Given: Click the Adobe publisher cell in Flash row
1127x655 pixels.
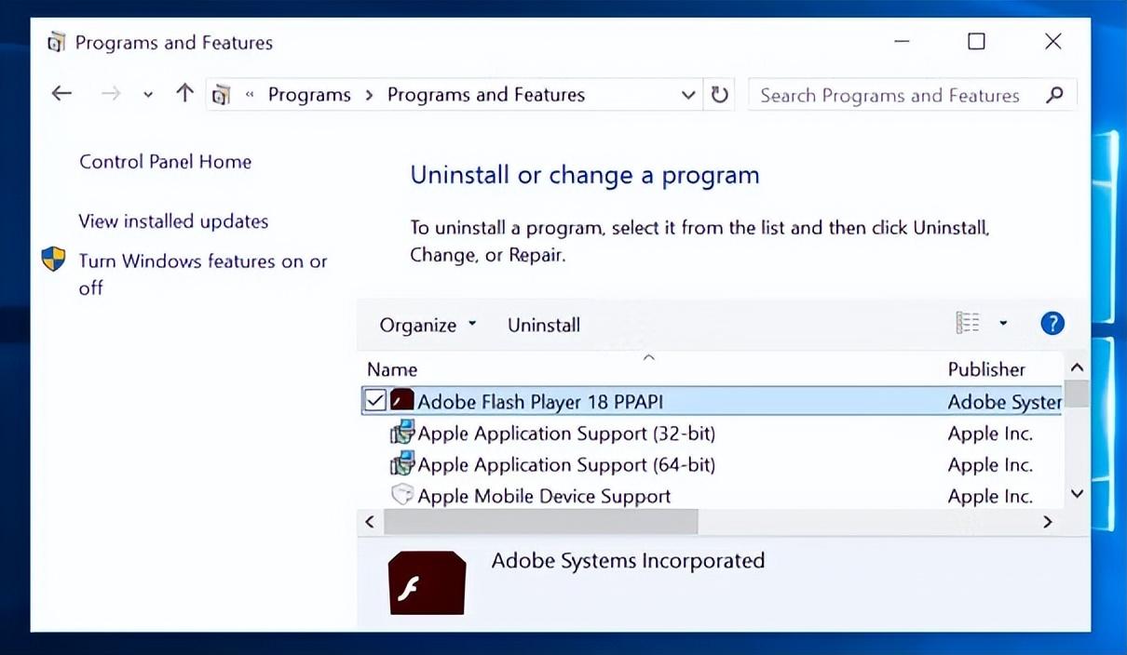Looking at the screenshot, I should coord(1005,402).
